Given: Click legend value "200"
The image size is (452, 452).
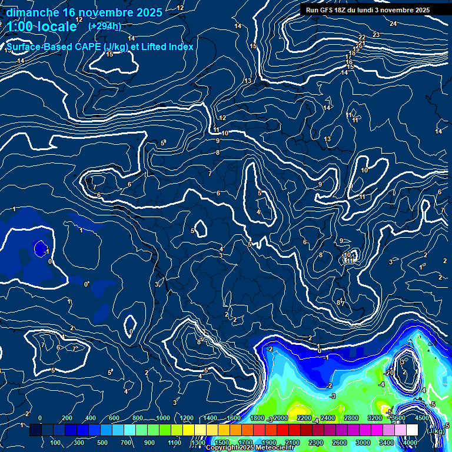Looking at the screenshot, I should tap(67, 418).
